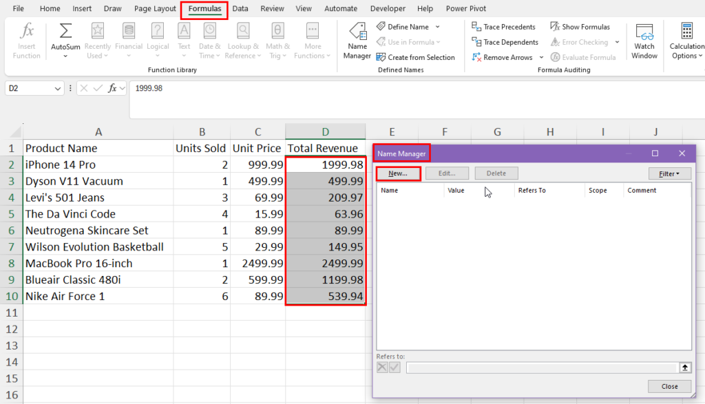
Task: Click Evaluate Formula
Action: [582, 58]
